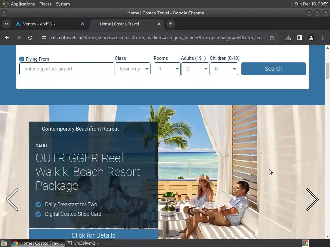330x247 pixels.
Task: Show next carousel slide arrow
Action: [x=312, y=199]
